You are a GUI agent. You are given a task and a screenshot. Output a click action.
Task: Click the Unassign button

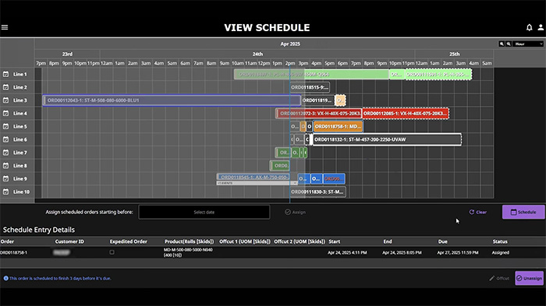tap(530, 278)
